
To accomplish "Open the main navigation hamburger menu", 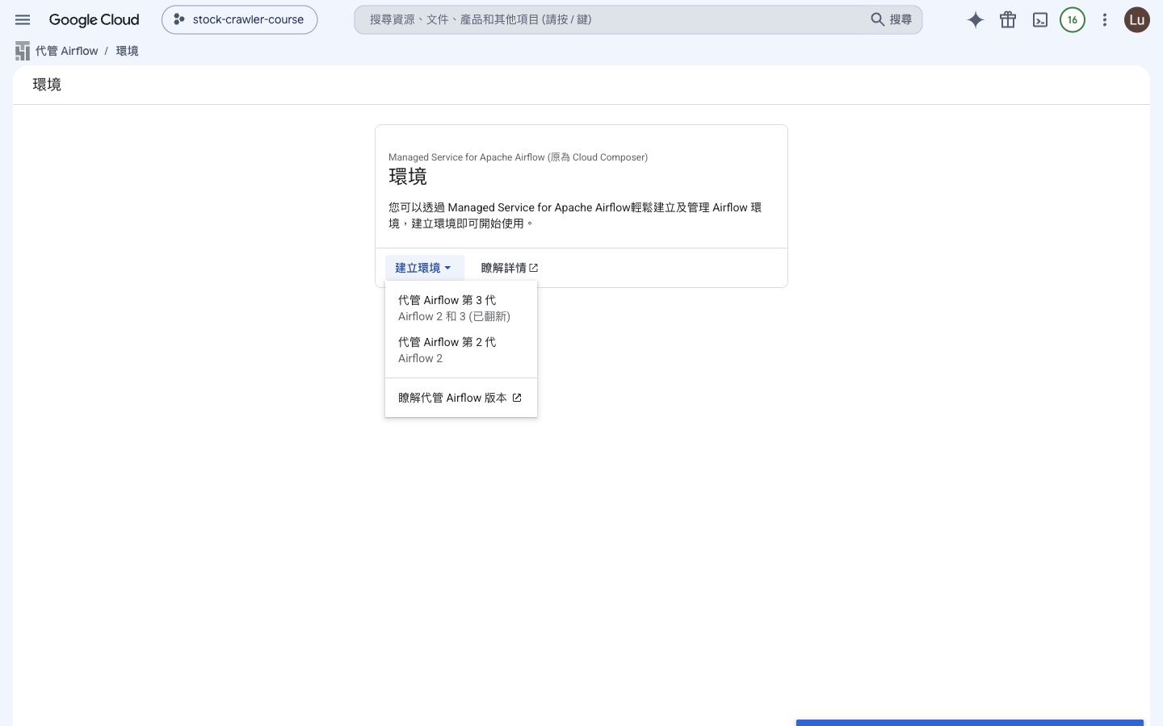I will [x=23, y=19].
